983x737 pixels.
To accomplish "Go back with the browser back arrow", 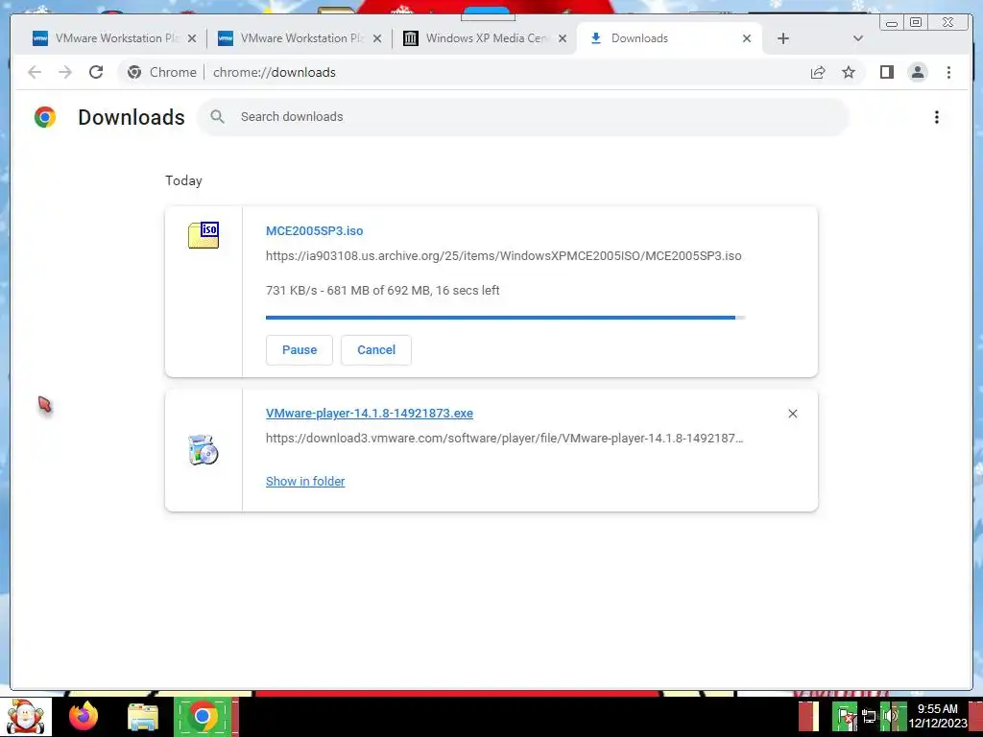I will [35, 72].
